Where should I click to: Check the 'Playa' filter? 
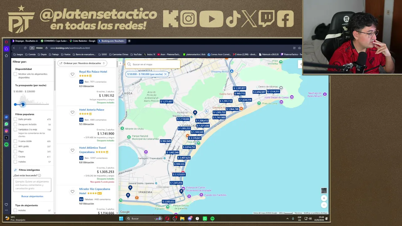[x=15, y=152]
